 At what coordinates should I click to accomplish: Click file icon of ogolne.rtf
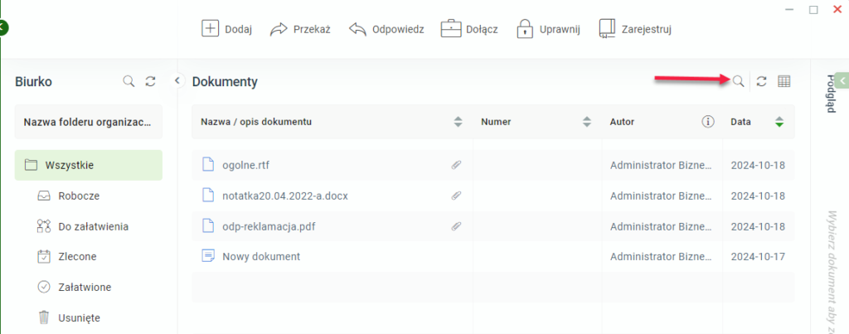[208, 165]
